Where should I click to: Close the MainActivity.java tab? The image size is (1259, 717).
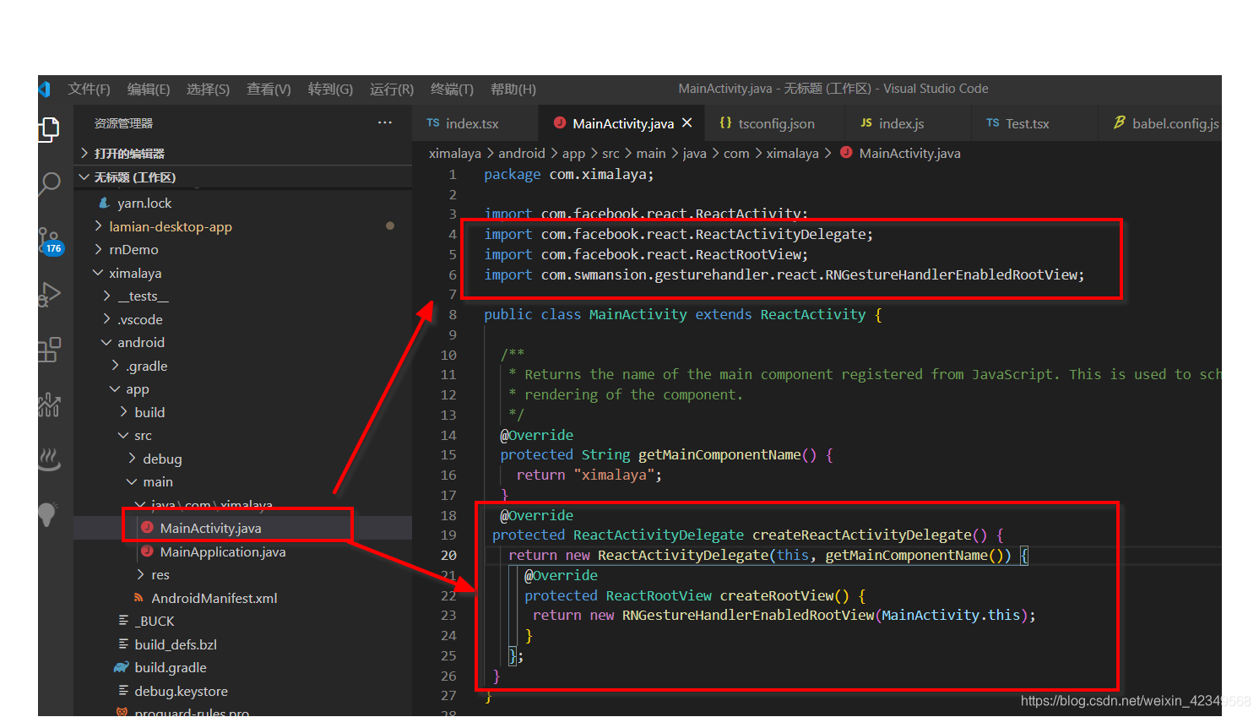tap(687, 122)
